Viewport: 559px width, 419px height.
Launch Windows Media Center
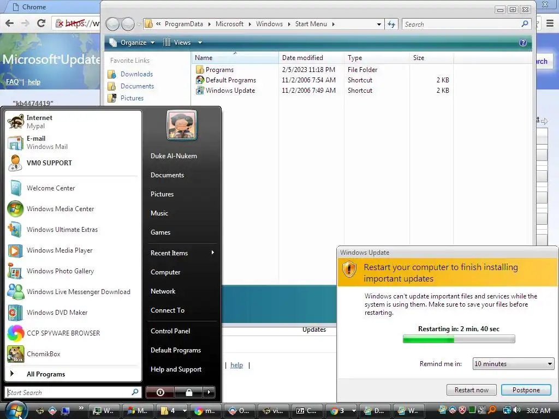click(x=73, y=209)
